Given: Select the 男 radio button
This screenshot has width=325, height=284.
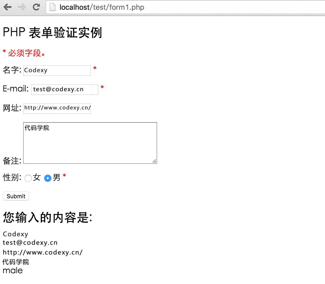Looking at the screenshot, I should tap(48, 178).
